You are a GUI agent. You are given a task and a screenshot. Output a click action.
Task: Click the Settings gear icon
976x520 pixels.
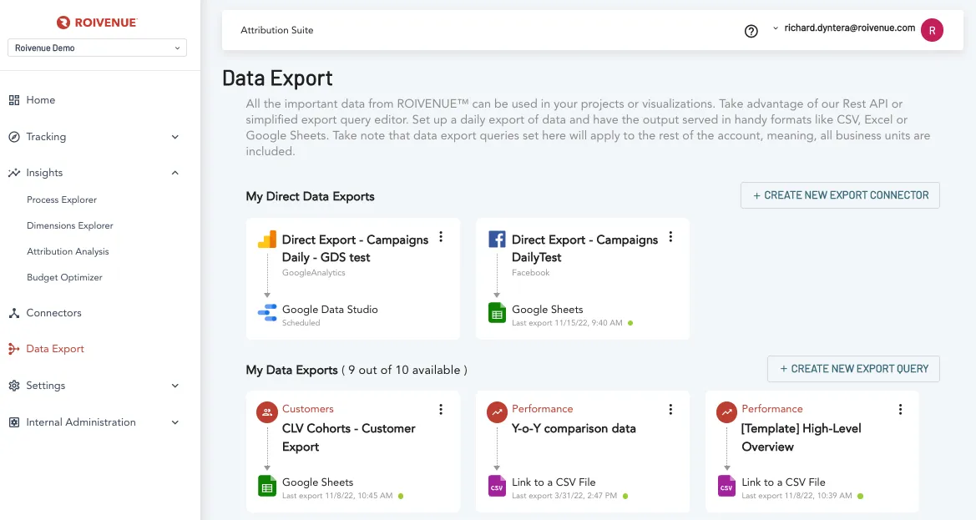coord(13,386)
